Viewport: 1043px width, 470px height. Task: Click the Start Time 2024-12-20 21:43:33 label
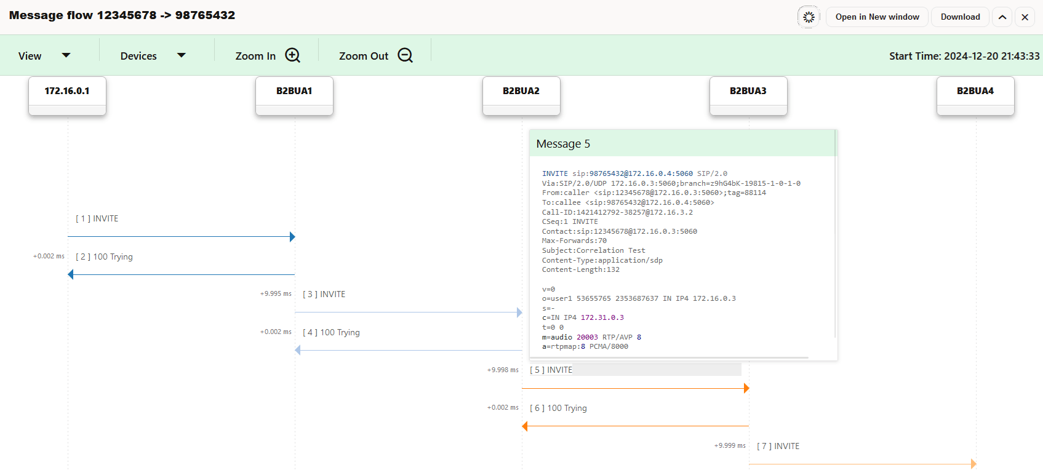coord(964,56)
